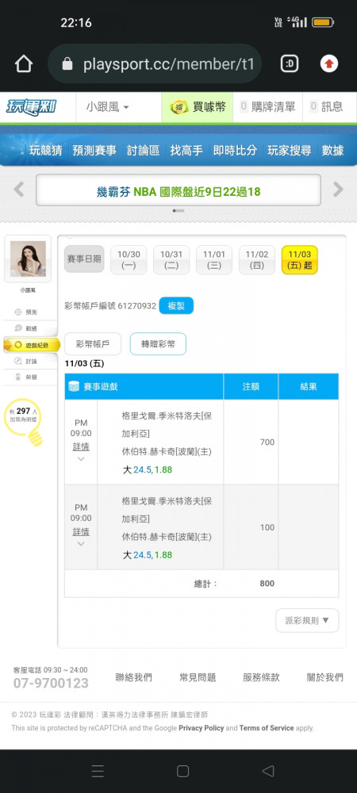Tap the 小跟風 profile photo thumbnail
357x793 pixels.
click(28, 259)
